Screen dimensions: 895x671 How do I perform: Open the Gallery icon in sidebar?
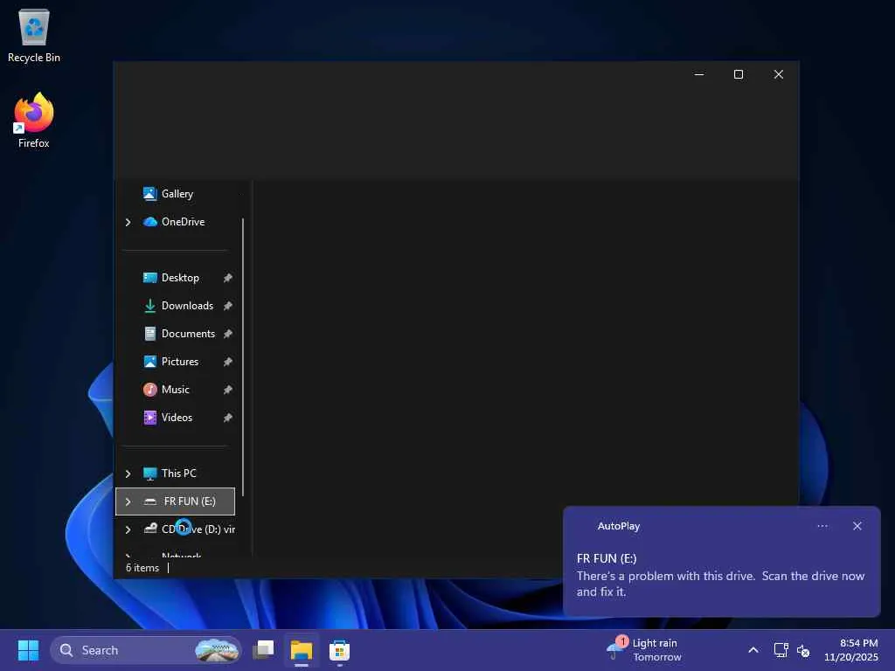click(x=149, y=194)
